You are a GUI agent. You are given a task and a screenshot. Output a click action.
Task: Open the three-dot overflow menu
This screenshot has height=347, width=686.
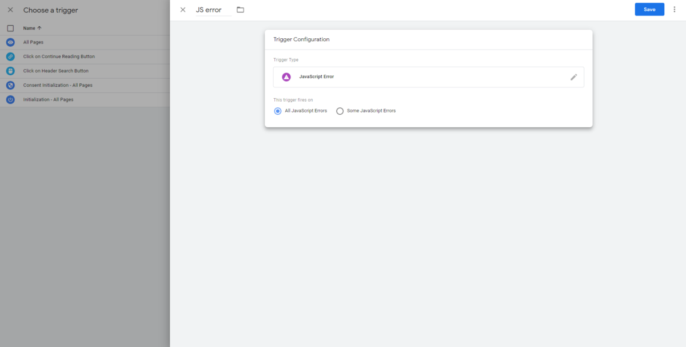(x=675, y=9)
